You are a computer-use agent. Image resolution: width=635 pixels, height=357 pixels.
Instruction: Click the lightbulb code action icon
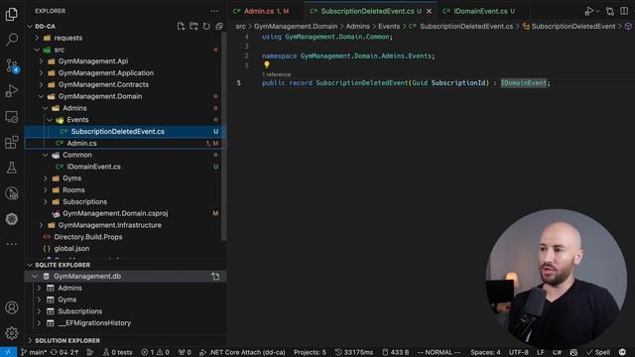click(x=267, y=64)
